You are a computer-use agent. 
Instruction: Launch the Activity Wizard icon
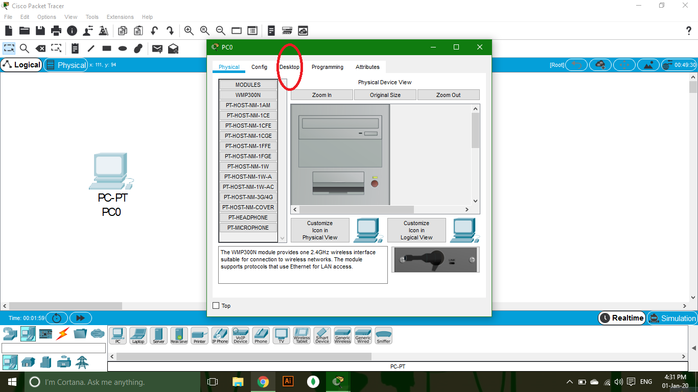(104, 31)
